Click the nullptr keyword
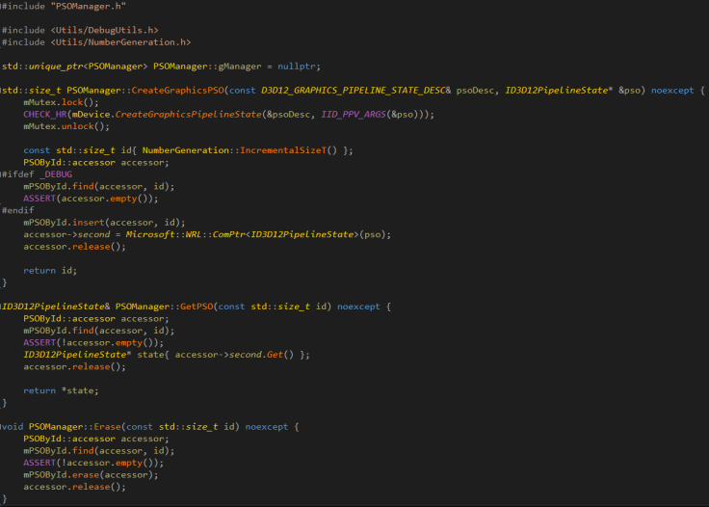Screen dimensions: 709x507 [302, 67]
